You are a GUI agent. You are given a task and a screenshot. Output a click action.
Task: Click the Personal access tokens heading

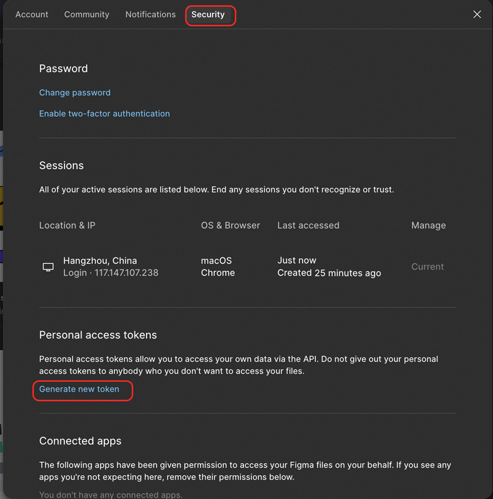(98, 335)
